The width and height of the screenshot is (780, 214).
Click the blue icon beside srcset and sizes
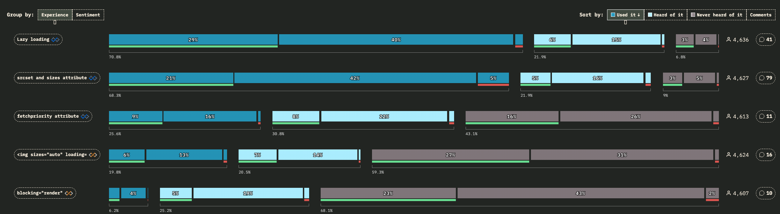(x=93, y=78)
